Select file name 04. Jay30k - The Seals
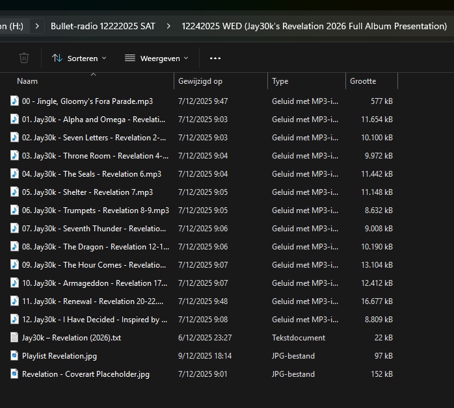 point(92,174)
